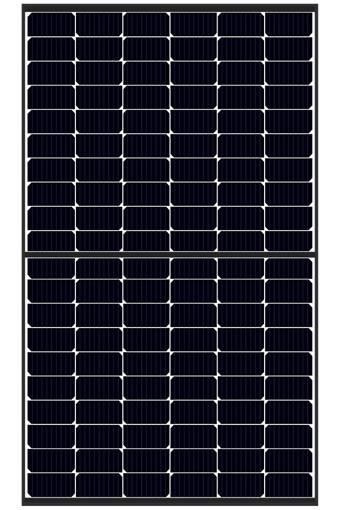This screenshot has height=510, width=340.
Task: Click the bottom edge of the panel frame
Action: (x=170, y=503)
